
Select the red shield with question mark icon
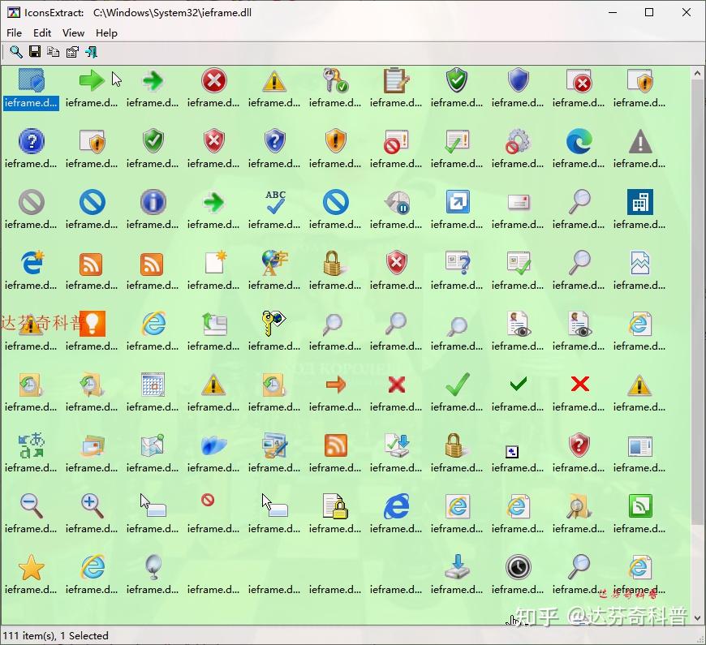[x=579, y=445]
